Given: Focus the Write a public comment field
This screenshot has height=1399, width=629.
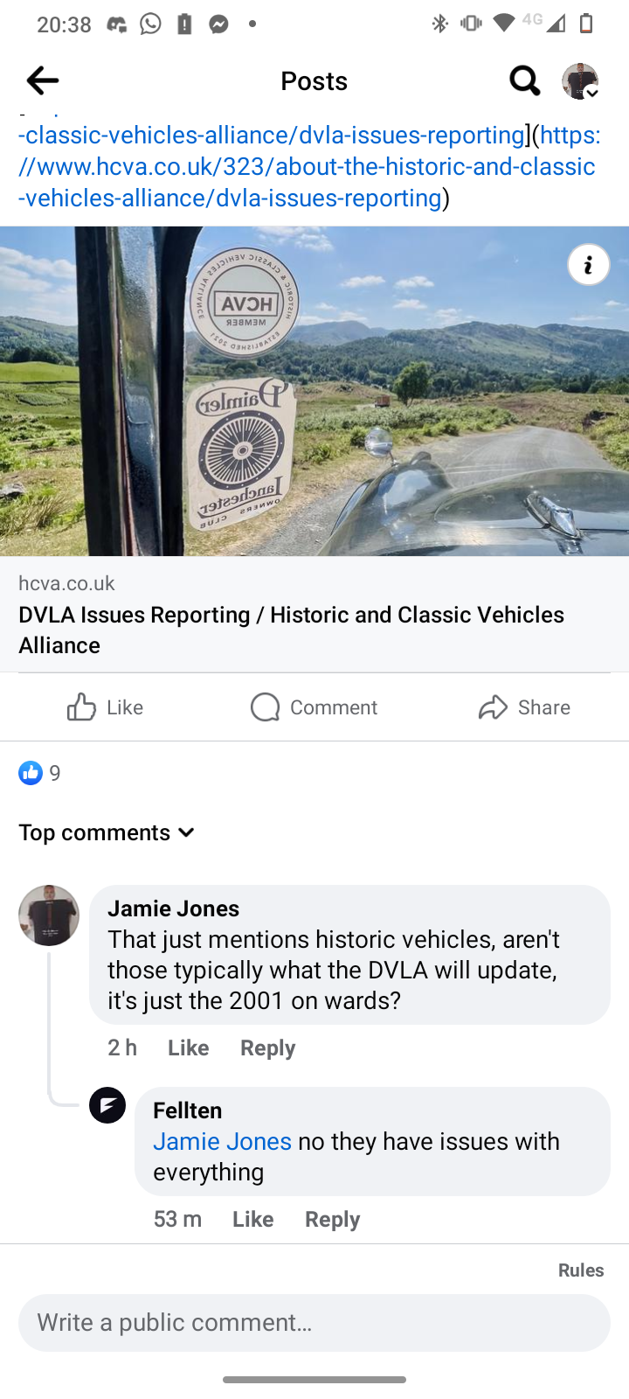Looking at the screenshot, I should (314, 1322).
